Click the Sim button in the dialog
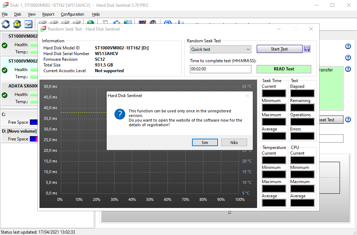357x235 pixels. (x=205, y=143)
